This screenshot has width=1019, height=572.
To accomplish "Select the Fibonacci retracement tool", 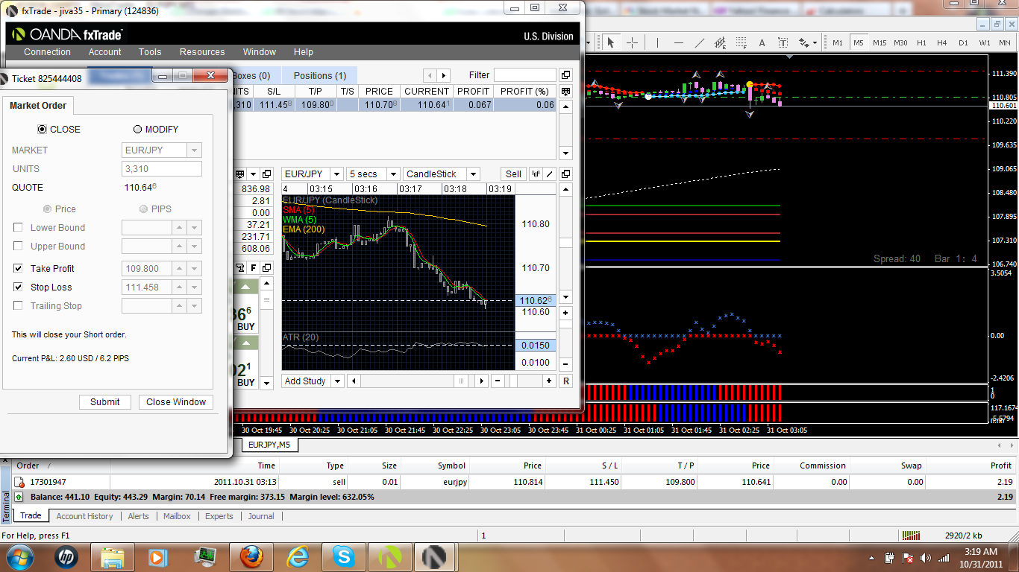I will 741,42.
